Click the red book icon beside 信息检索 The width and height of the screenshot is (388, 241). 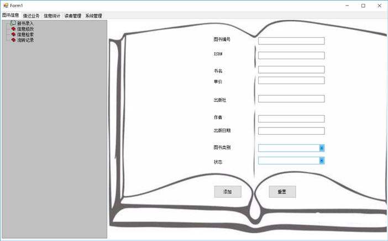pyautogui.click(x=13, y=34)
